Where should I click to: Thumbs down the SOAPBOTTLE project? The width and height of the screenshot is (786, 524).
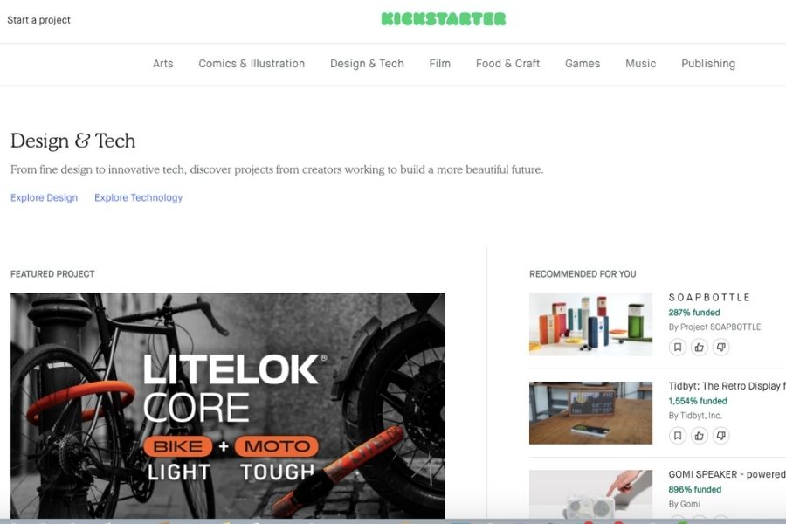pyautogui.click(x=720, y=347)
